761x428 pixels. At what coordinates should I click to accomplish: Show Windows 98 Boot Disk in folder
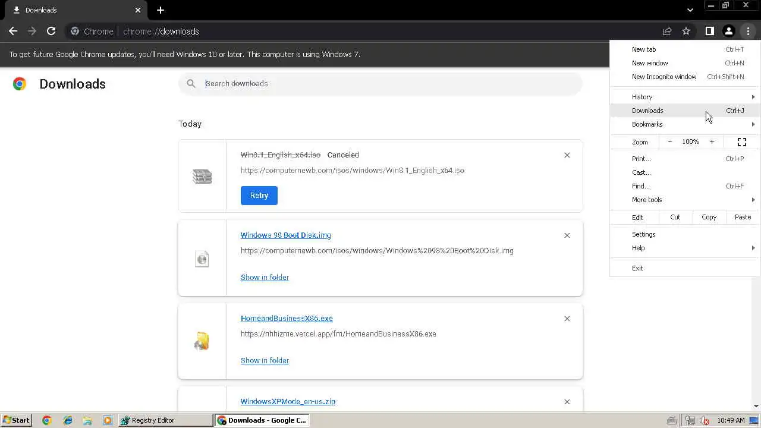265,278
